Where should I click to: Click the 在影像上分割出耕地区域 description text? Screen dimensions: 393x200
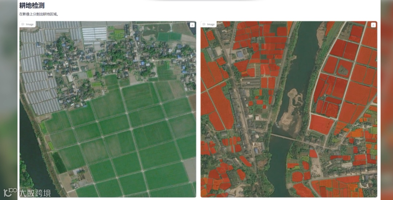tap(39, 14)
